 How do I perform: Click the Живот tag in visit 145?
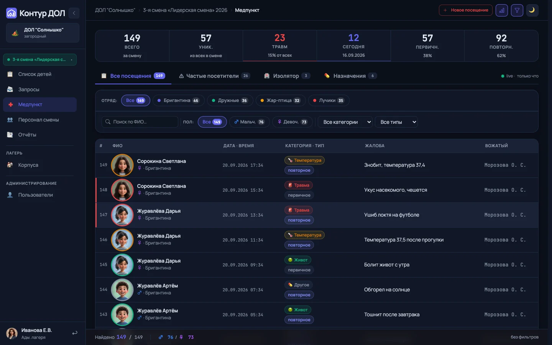pyautogui.click(x=298, y=260)
